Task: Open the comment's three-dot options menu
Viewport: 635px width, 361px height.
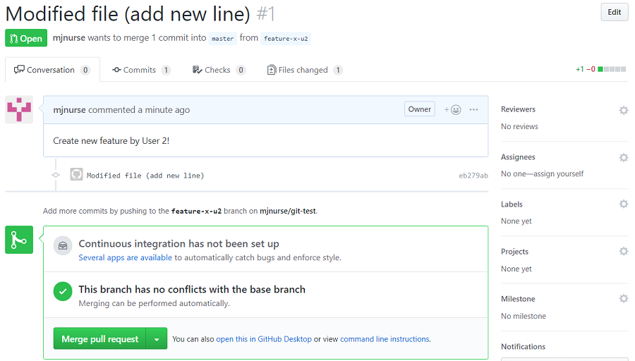Action: point(473,109)
